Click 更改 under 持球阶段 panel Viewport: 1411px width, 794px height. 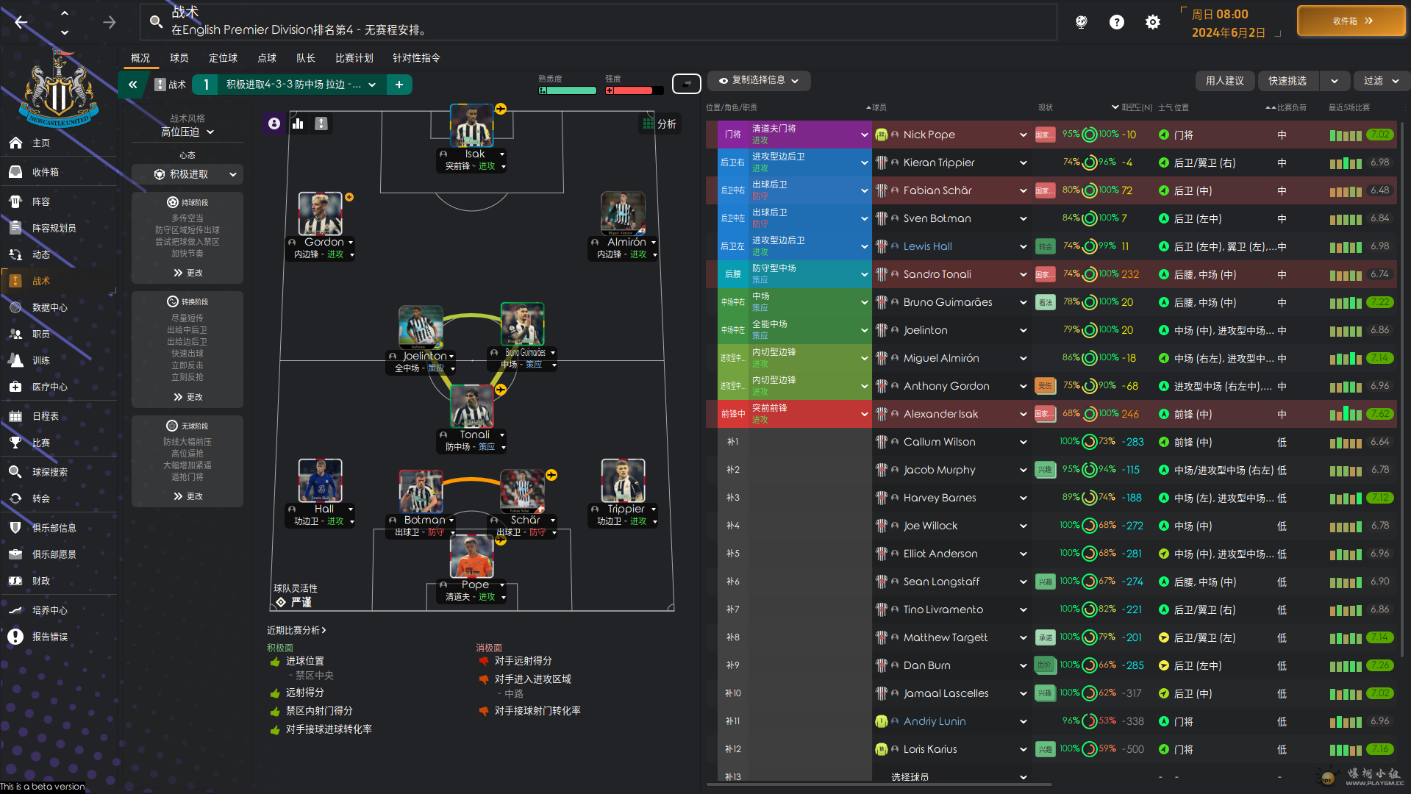pyautogui.click(x=188, y=273)
